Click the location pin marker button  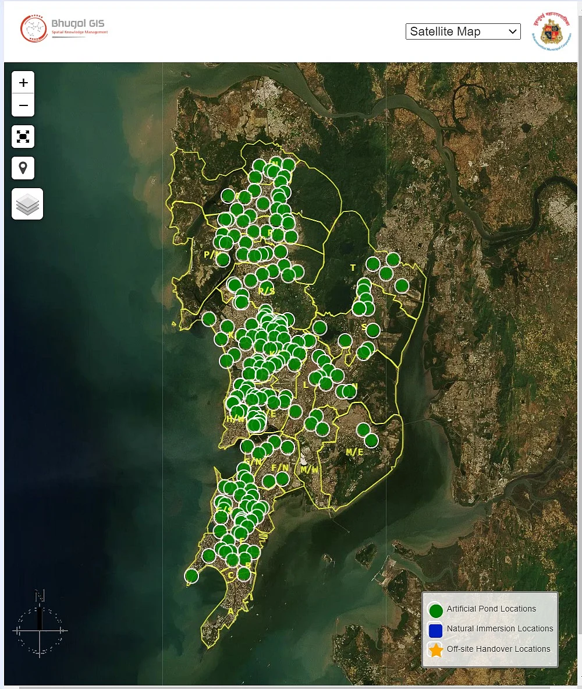coord(23,168)
